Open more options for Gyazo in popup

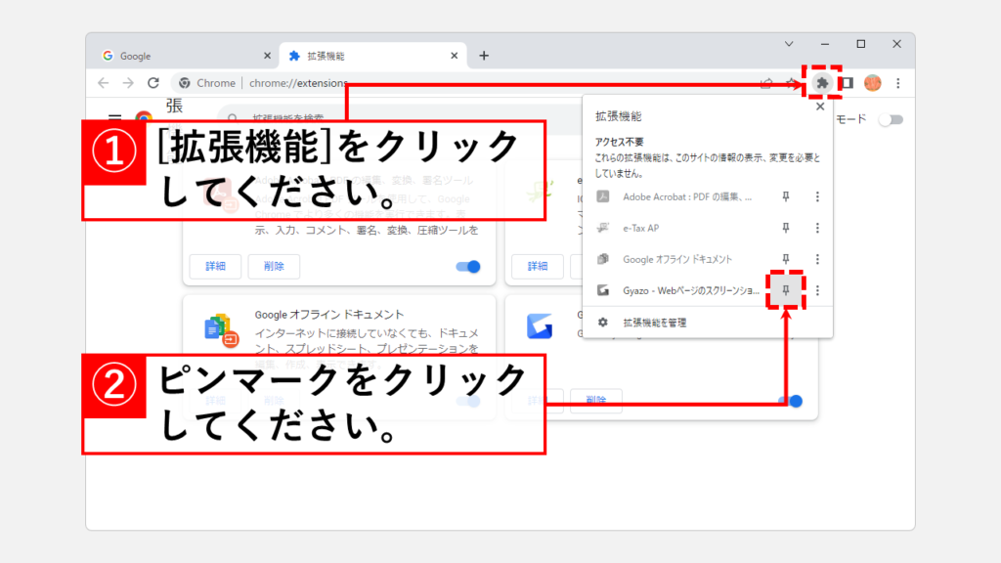pos(817,290)
